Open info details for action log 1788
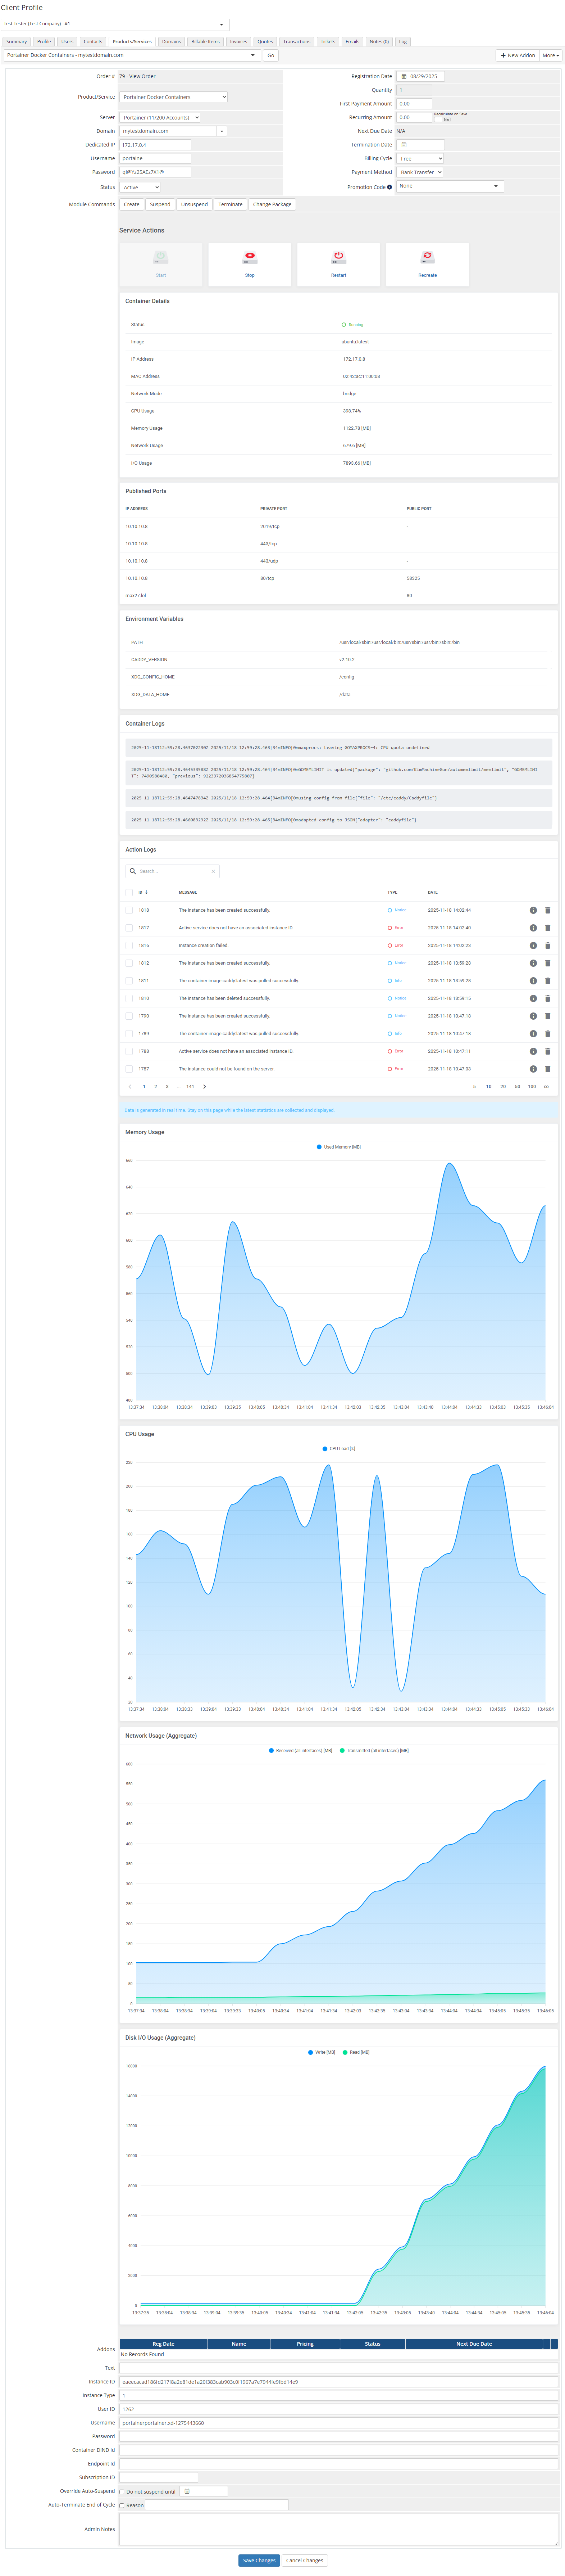 point(533,1051)
